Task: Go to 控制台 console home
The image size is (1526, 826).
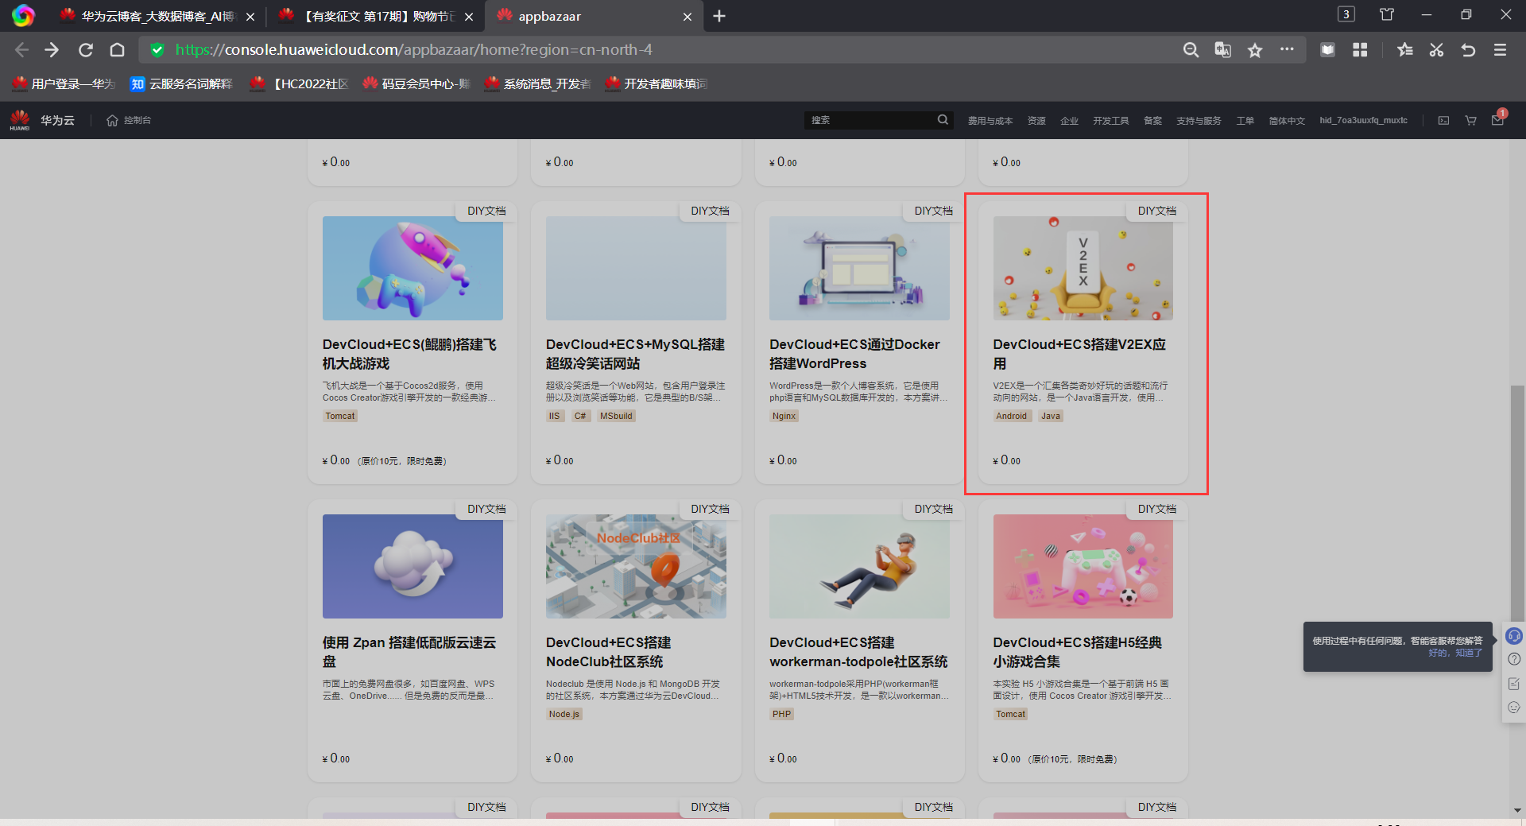Action: click(129, 120)
